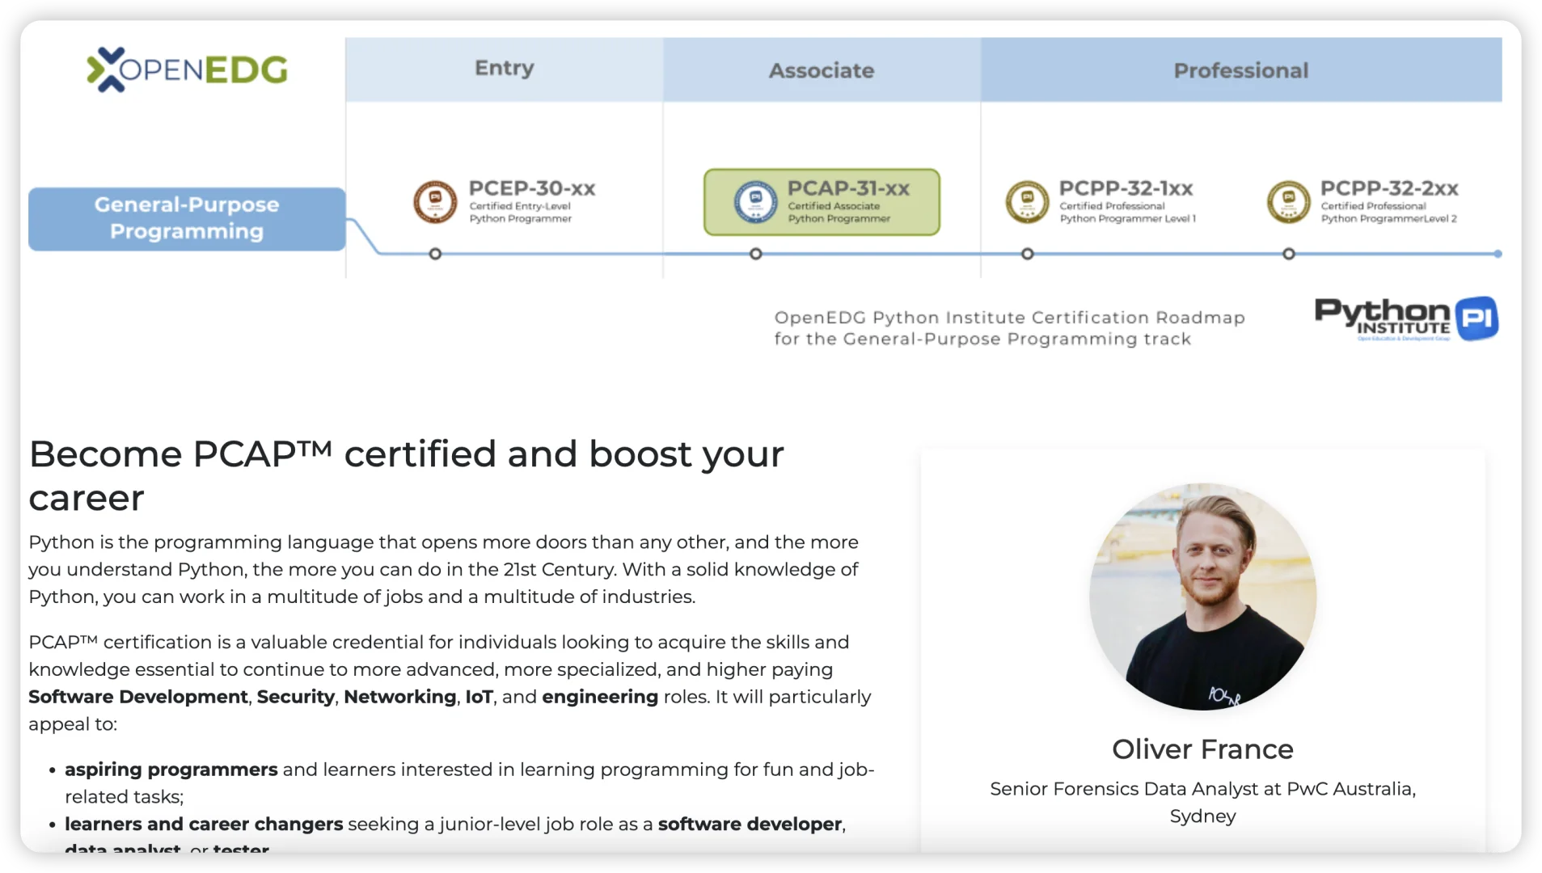
Task: Click the PCPP-32-1xx certification badge icon
Action: pos(1027,202)
